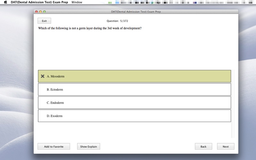Select answer A. Mesoderm
The image size is (256, 160).
[134, 76]
